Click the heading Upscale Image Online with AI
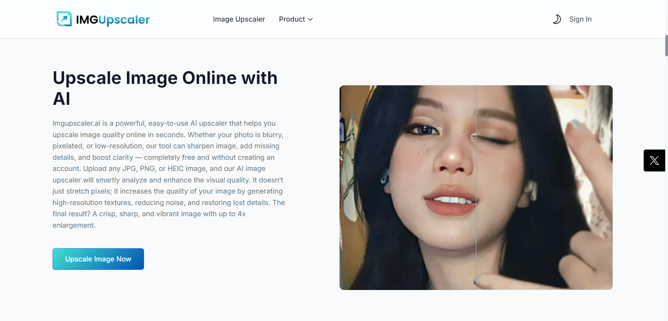This screenshot has width=668, height=321. 165,88
